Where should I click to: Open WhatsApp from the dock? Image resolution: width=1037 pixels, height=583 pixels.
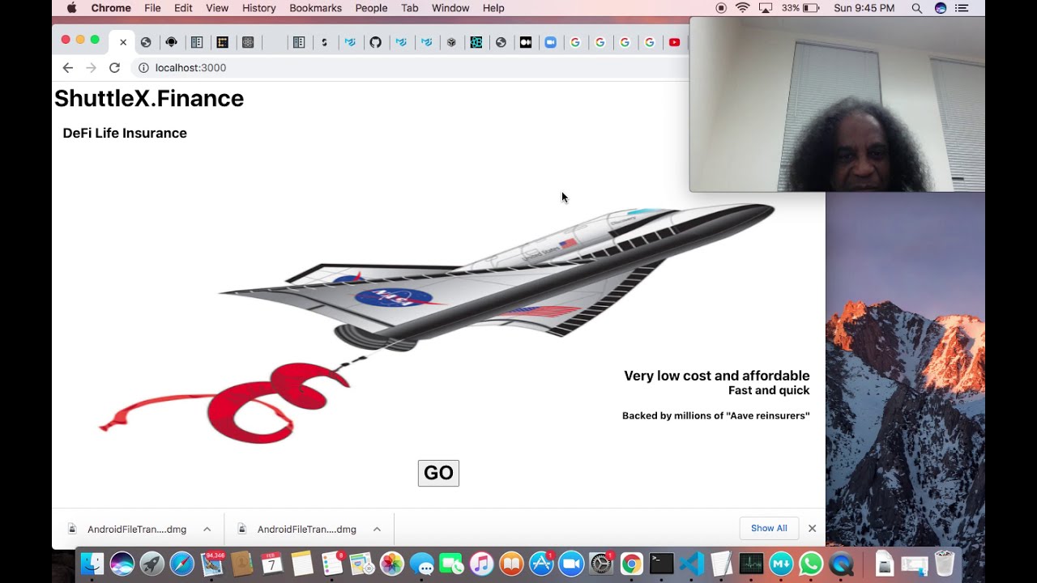(x=811, y=564)
